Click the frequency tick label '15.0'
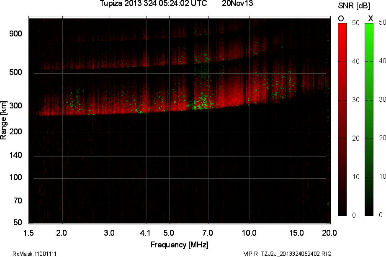Image resolution: width=386 pixels, height=257 pixels. click(296, 233)
